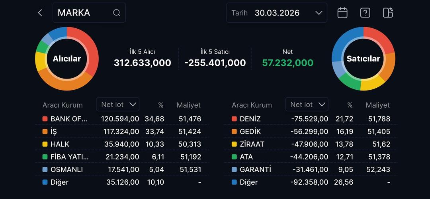
Task: Click the yellow swatch beside HALK
Action: (x=45, y=144)
